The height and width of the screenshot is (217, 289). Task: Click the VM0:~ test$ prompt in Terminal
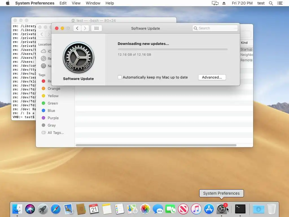[24, 117]
